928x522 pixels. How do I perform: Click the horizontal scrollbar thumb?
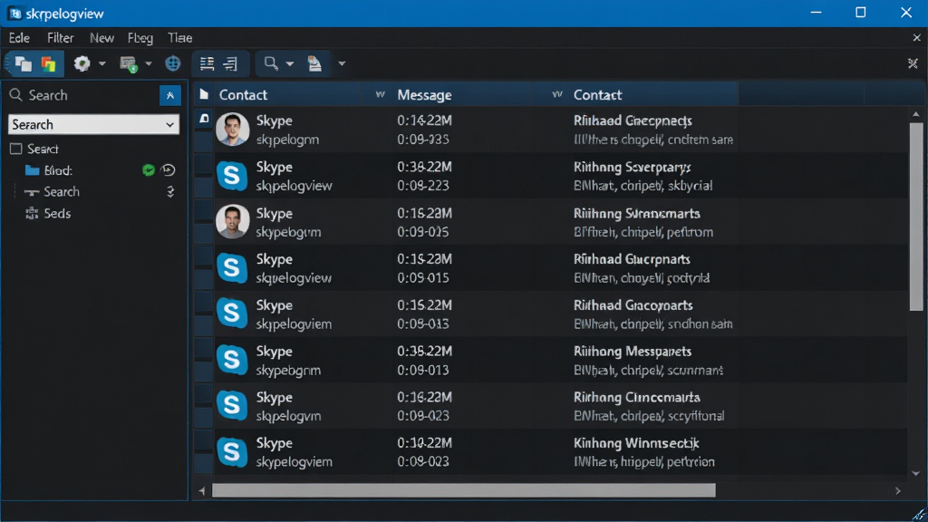pos(463,490)
